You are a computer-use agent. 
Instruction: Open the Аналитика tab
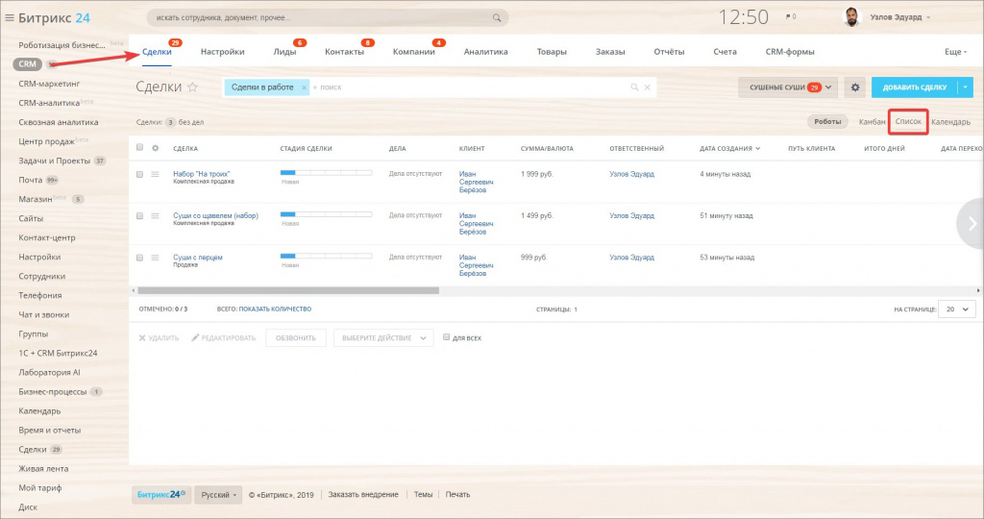click(x=485, y=52)
